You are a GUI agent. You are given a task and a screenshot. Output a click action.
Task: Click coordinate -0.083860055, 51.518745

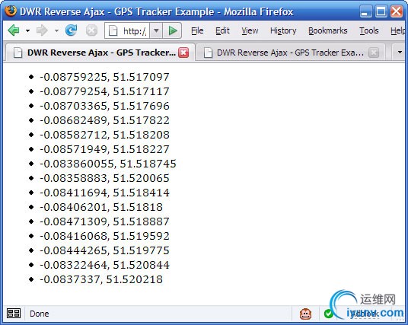(108, 164)
